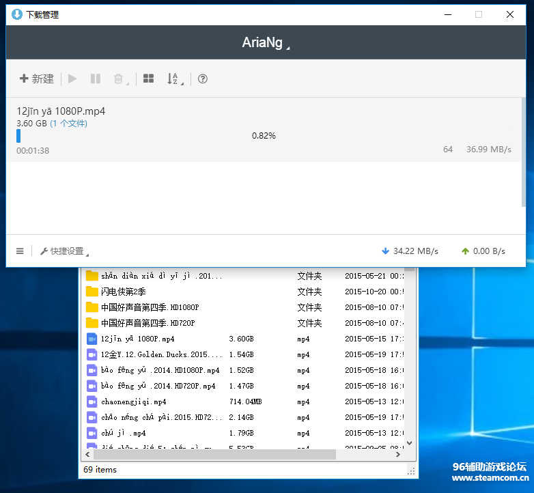Click the 新建 (New) download button
This screenshot has width=534, height=493.
click(37, 79)
